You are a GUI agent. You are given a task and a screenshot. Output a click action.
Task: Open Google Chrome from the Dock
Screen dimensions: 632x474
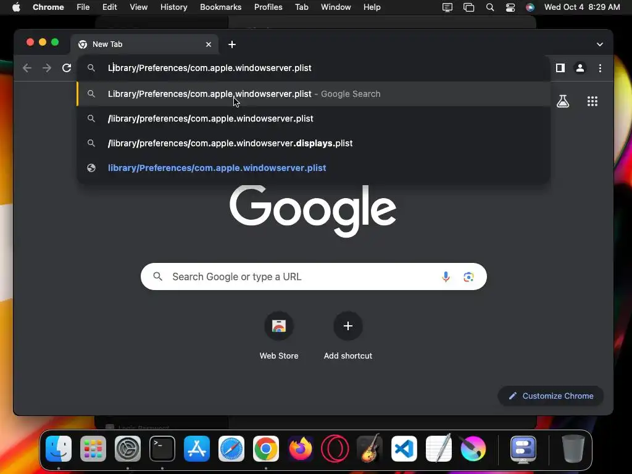pyautogui.click(x=266, y=449)
